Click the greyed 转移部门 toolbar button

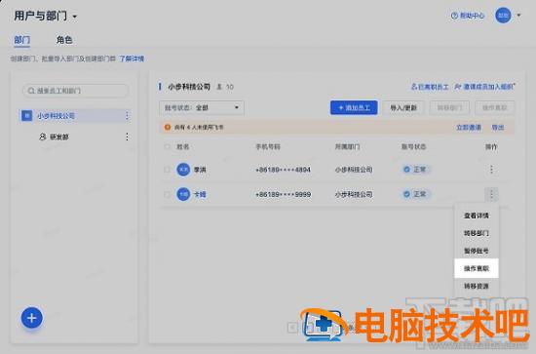pos(449,107)
